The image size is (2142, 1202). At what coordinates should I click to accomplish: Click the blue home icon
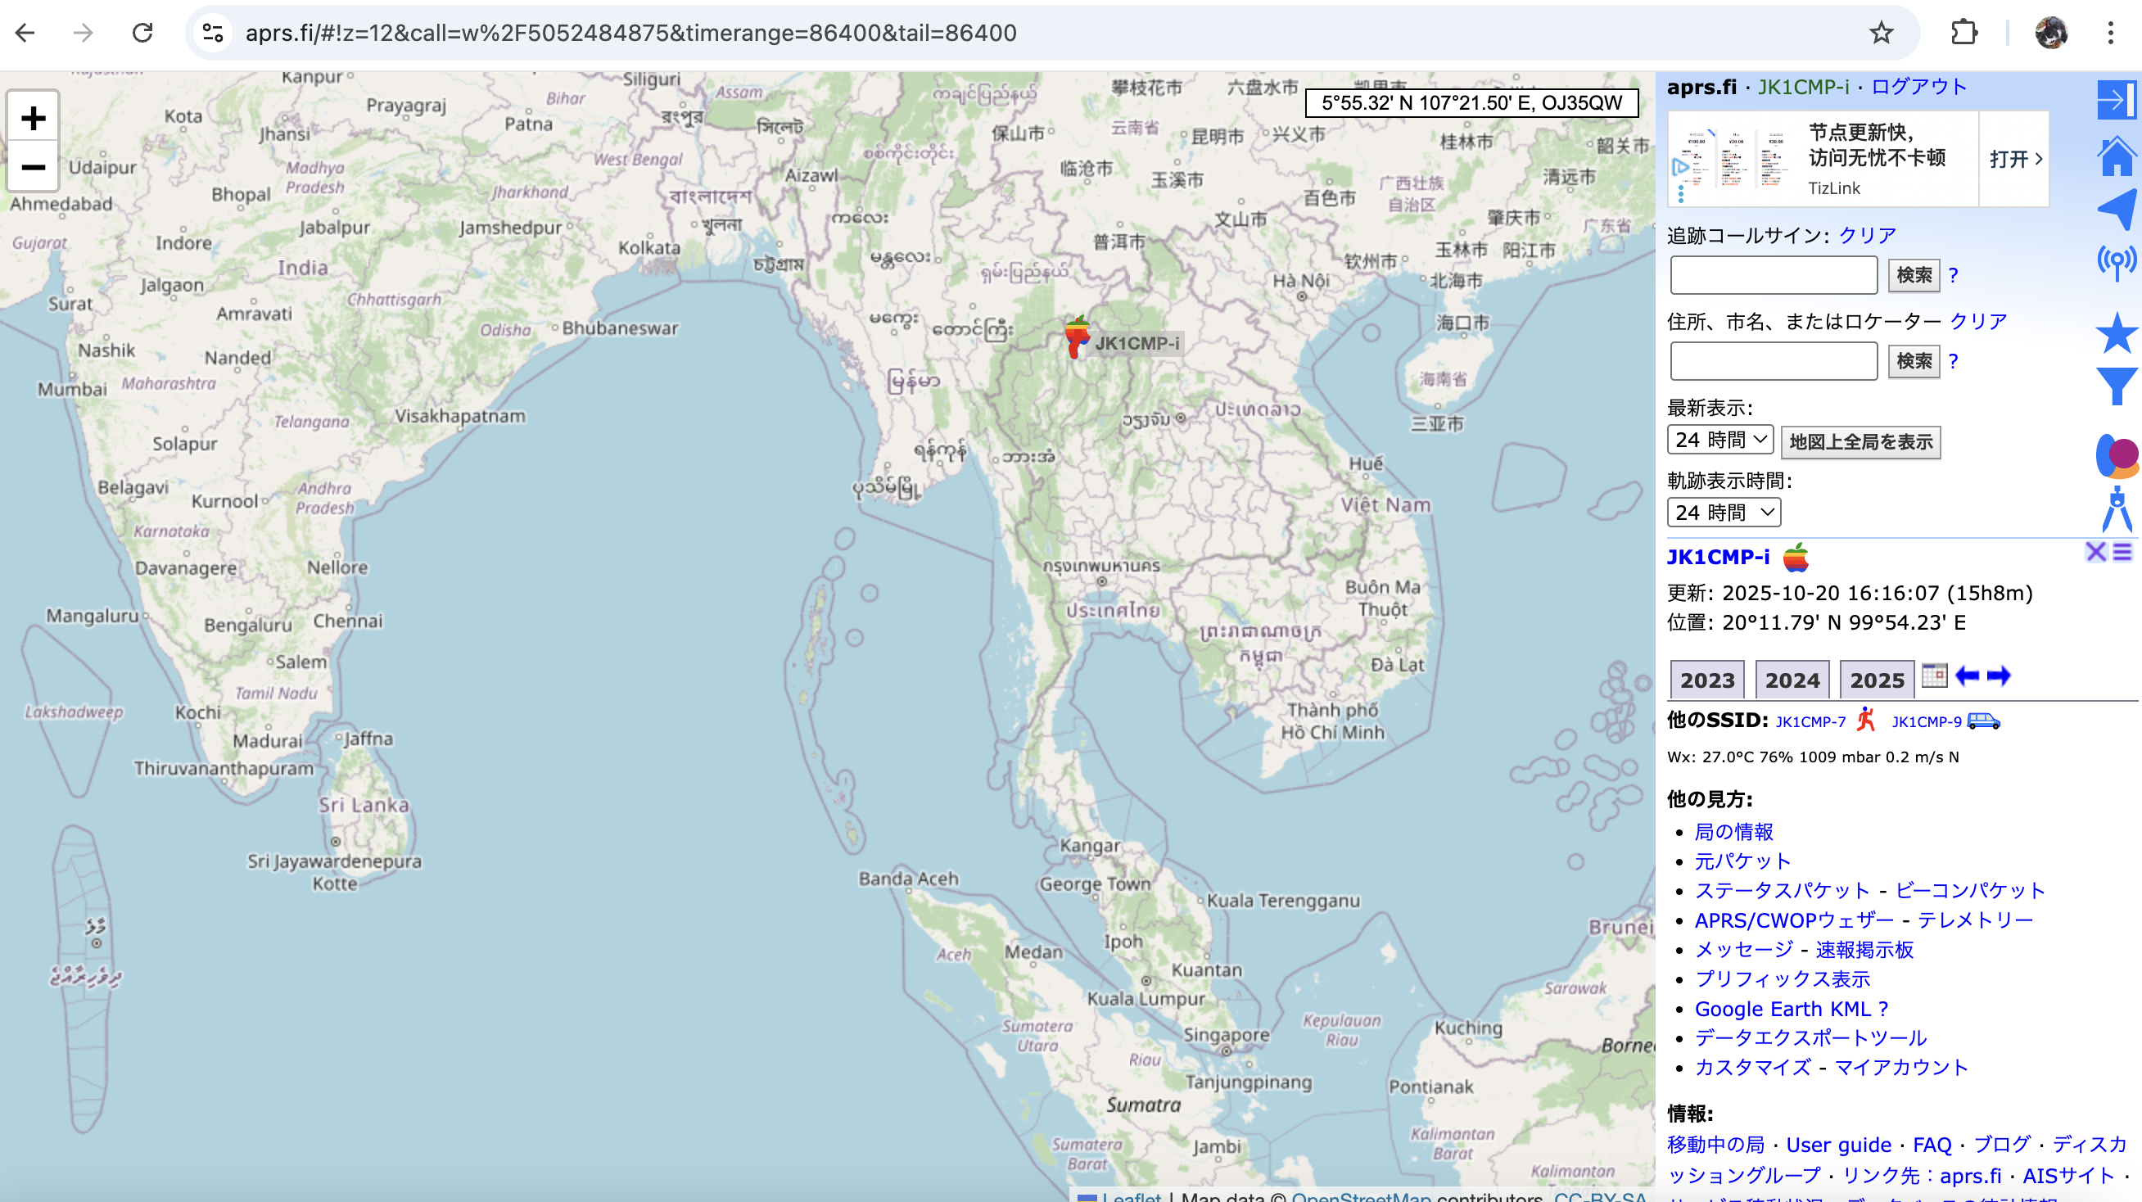tap(2116, 157)
